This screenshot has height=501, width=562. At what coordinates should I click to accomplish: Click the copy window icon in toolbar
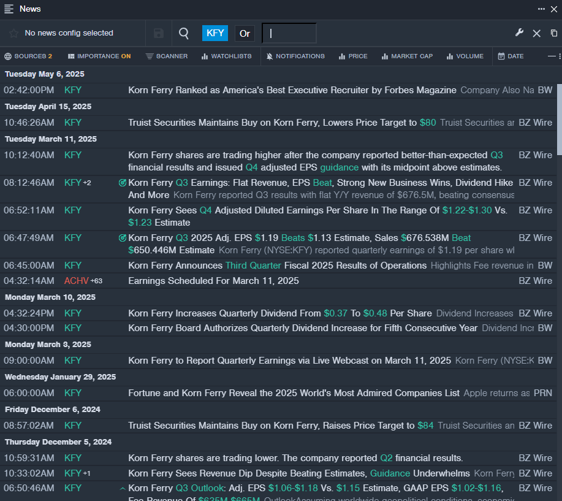[554, 33]
